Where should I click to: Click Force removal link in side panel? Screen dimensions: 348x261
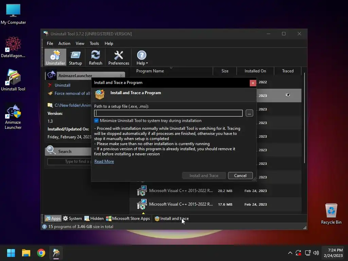tap(72, 93)
